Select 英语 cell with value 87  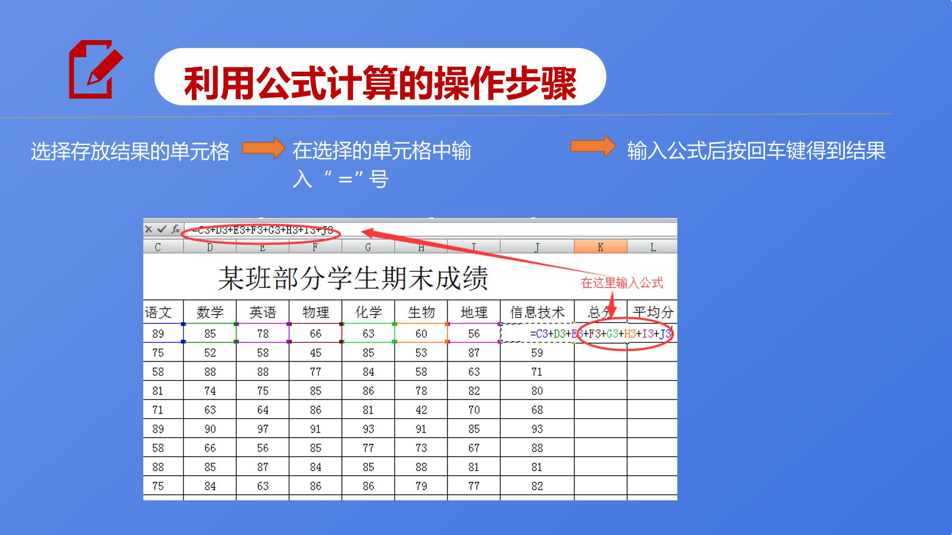coord(263,467)
